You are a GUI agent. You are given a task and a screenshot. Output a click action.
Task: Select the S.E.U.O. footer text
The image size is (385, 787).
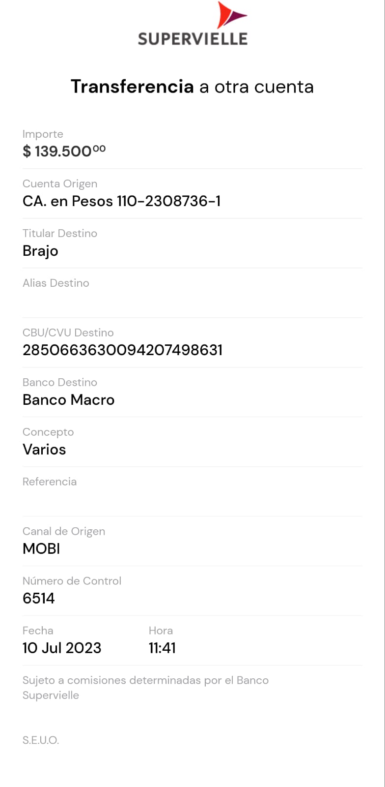click(x=41, y=740)
